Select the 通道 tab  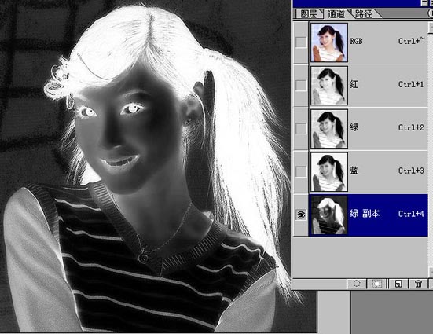pyautogui.click(x=336, y=13)
